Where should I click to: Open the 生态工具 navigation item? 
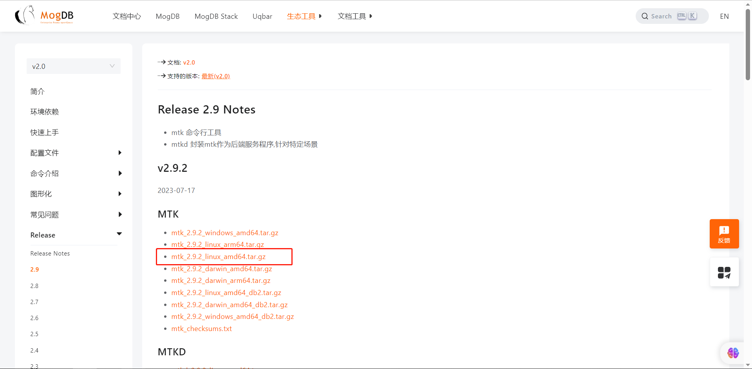301,16
